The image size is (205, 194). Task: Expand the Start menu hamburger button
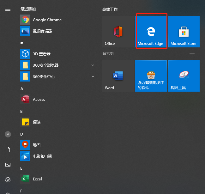point(8,9)
